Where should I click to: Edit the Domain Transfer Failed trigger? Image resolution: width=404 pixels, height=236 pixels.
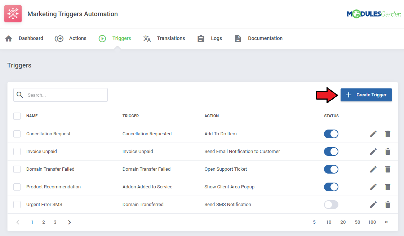click(373, 169)
